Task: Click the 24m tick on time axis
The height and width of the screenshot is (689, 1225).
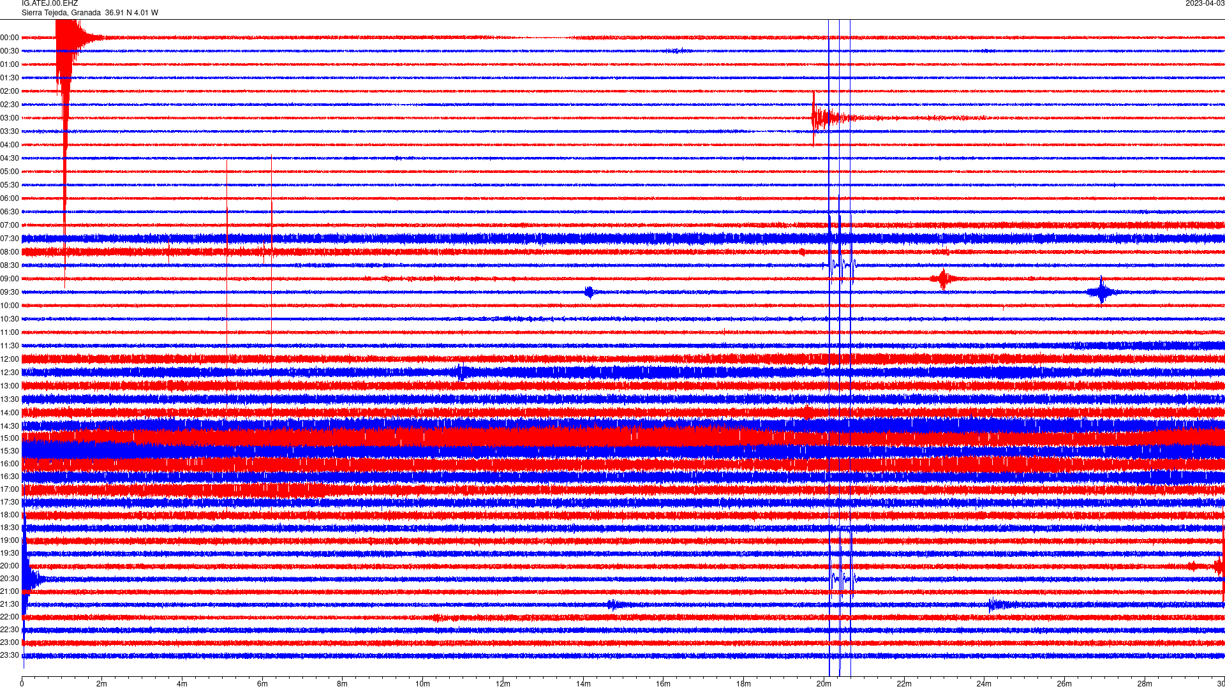Action: pyautogui.click(x=984, y=684)
